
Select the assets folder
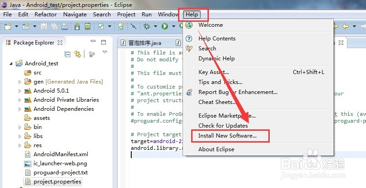[37, 118]
